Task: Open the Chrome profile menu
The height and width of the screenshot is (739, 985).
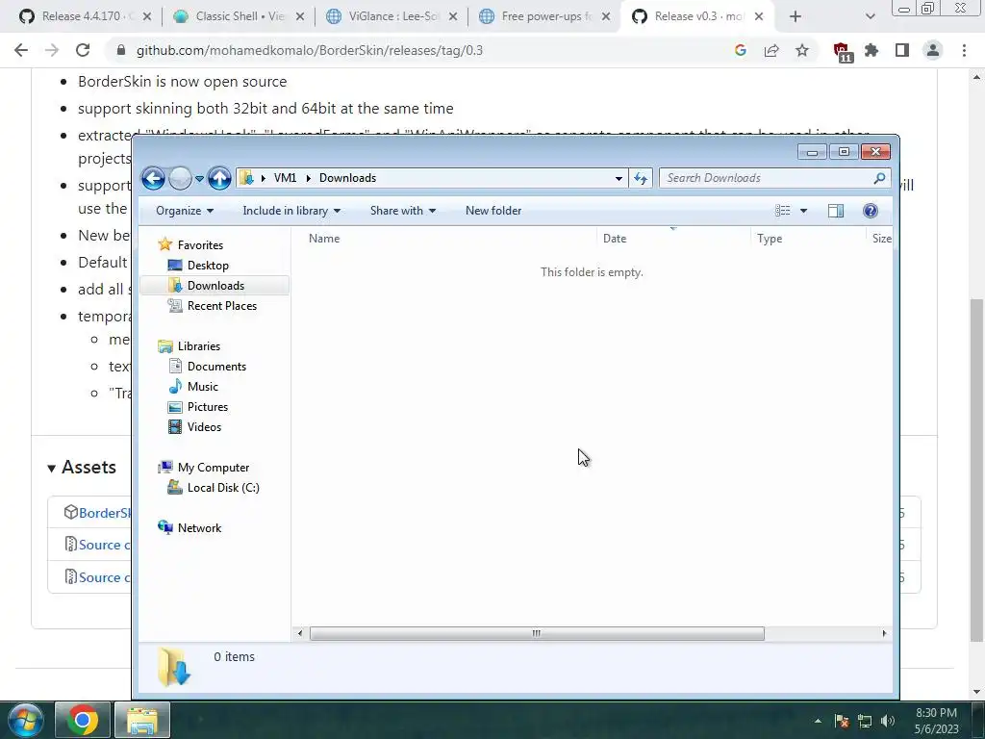Action: tap(933, 50)
